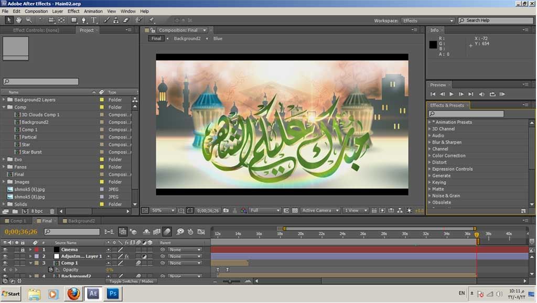Hide the Cinema layer using its eye

pyautogui.click(x=5, y=250)
